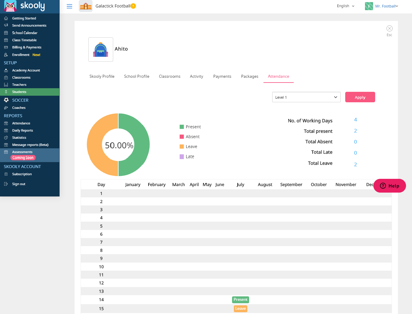Click the Teachers icon in sidebar
412x314 pixels.
click(x=6, y=85)
